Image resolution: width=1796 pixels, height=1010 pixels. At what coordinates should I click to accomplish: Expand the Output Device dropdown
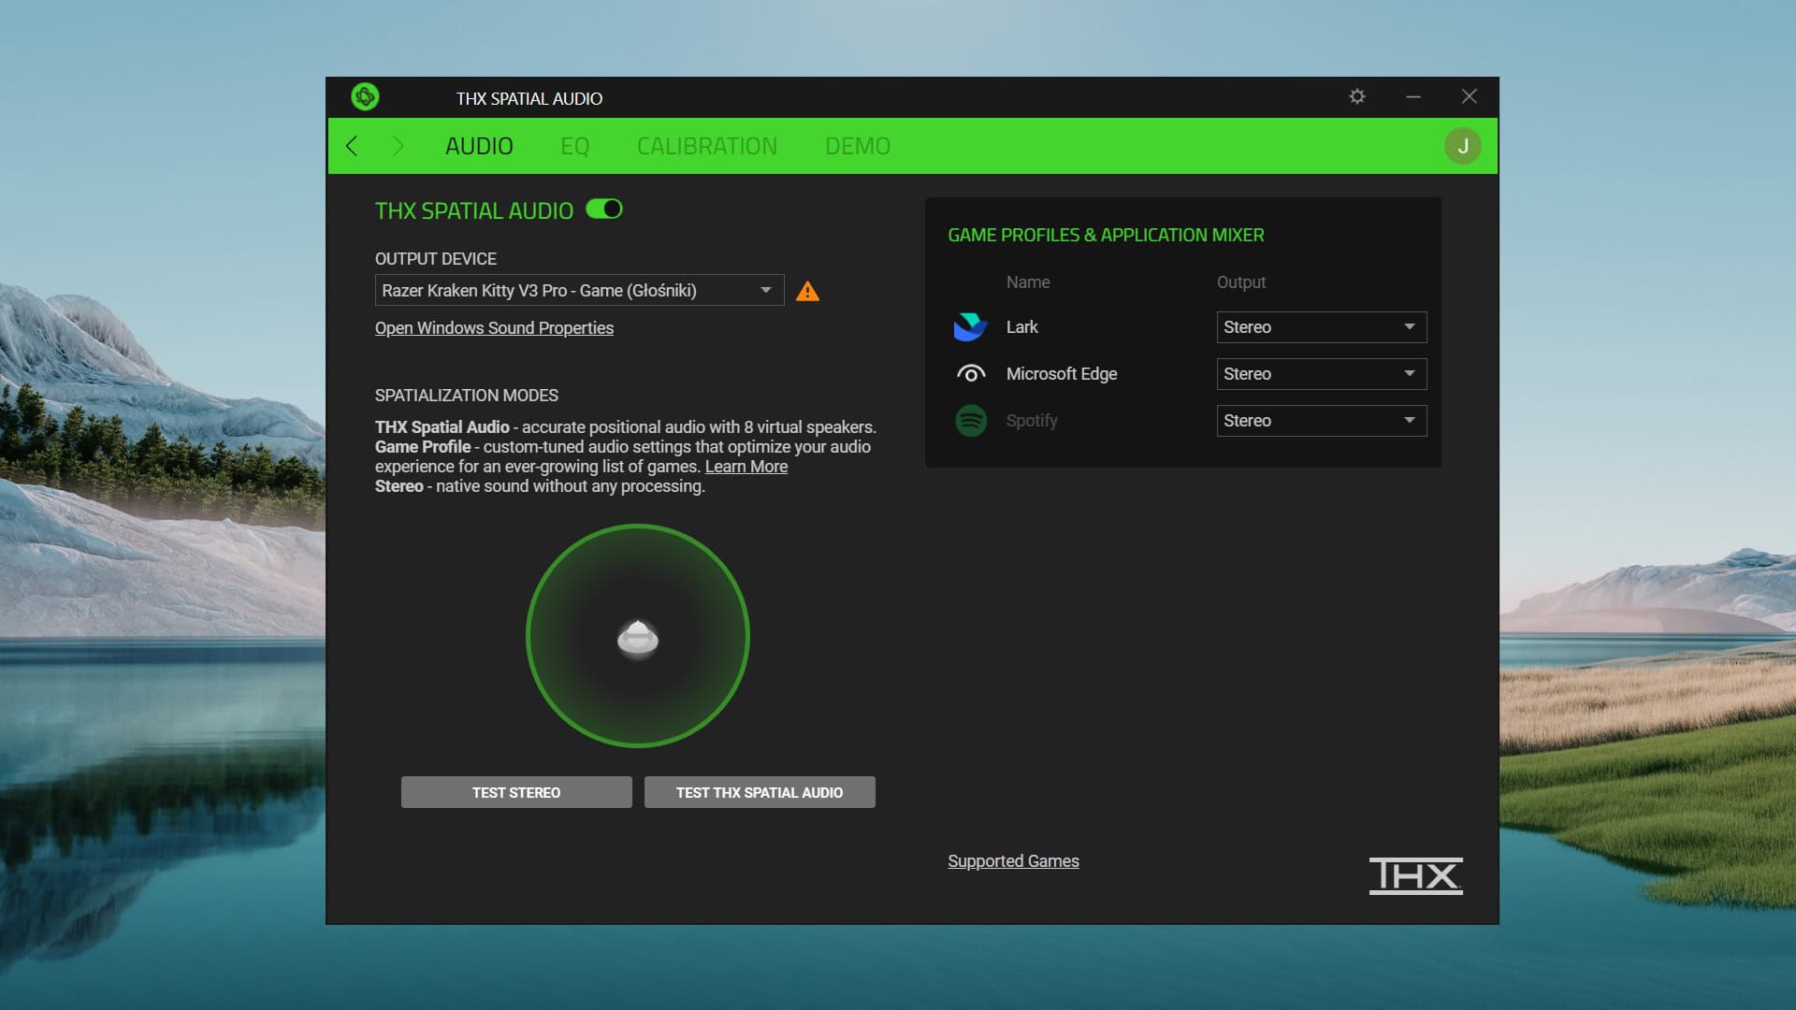[579, 291]
